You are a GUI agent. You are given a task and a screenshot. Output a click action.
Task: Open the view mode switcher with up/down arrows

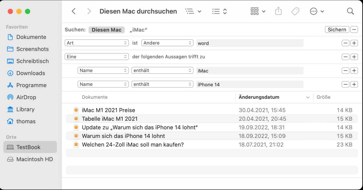pos(220,11)
